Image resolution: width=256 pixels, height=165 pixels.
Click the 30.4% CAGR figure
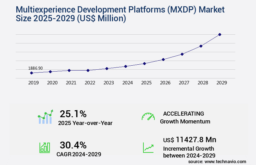pos(73,145)
